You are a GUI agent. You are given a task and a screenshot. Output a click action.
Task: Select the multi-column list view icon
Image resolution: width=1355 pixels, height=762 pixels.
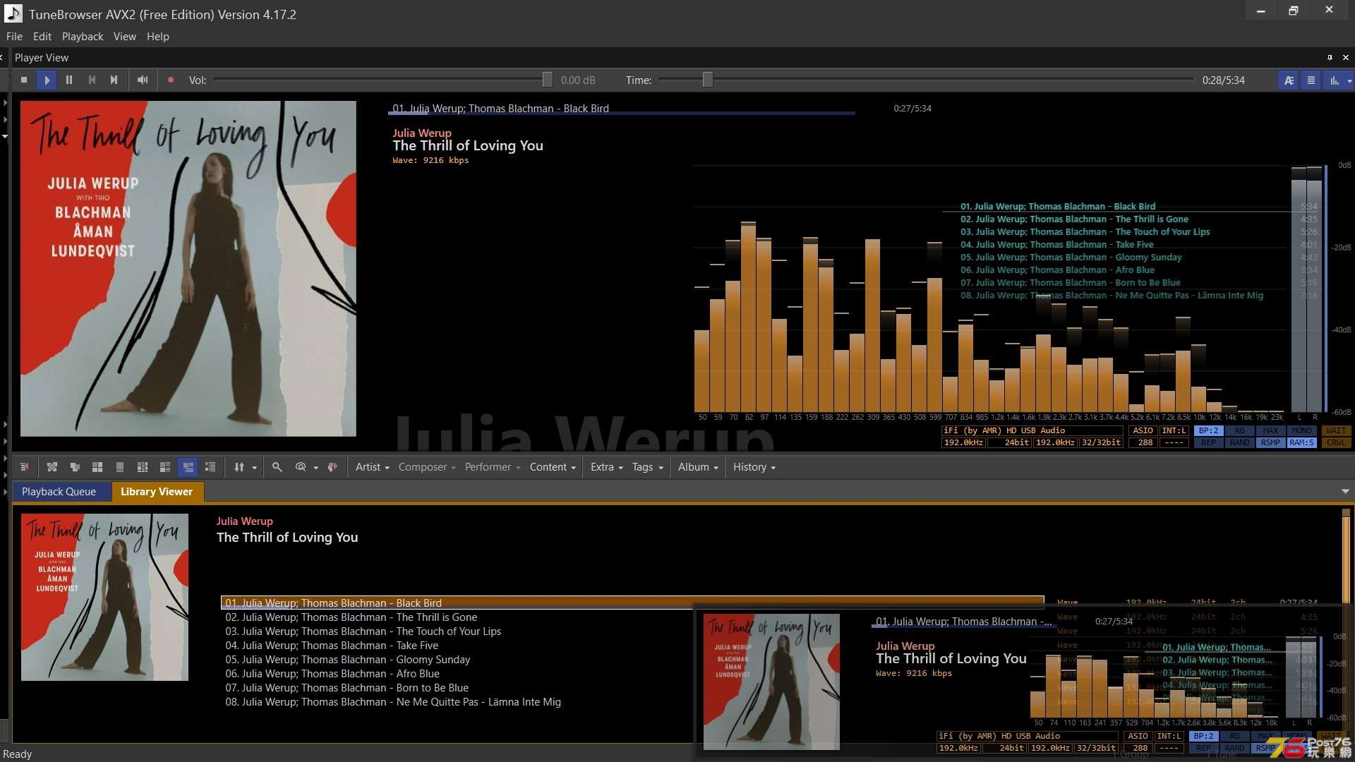tap(143, 467)
